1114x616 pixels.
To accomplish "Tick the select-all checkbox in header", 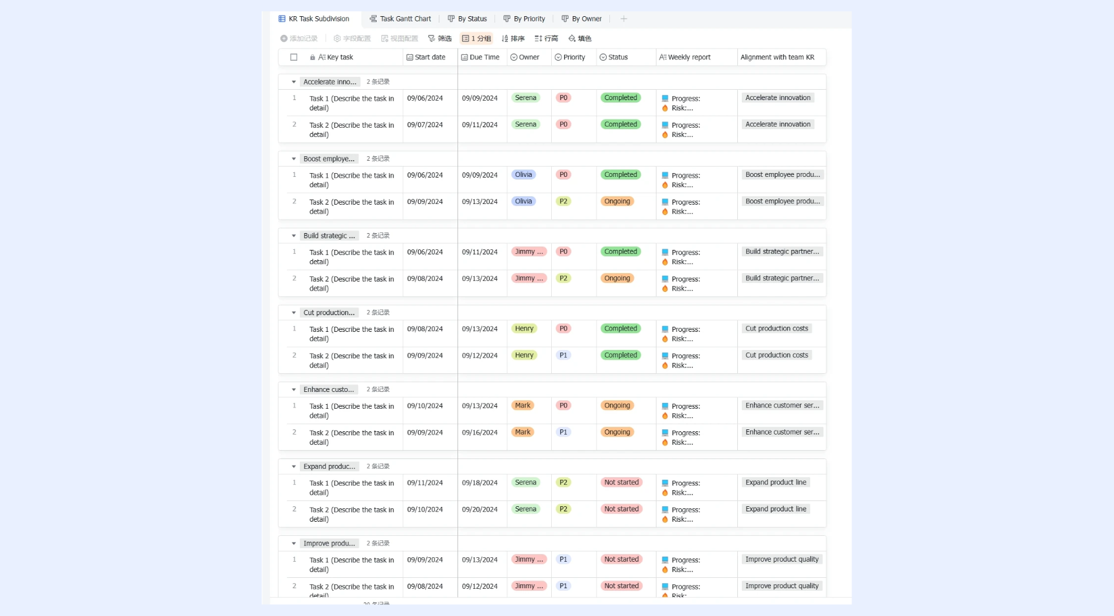I will tap(294, 57).
